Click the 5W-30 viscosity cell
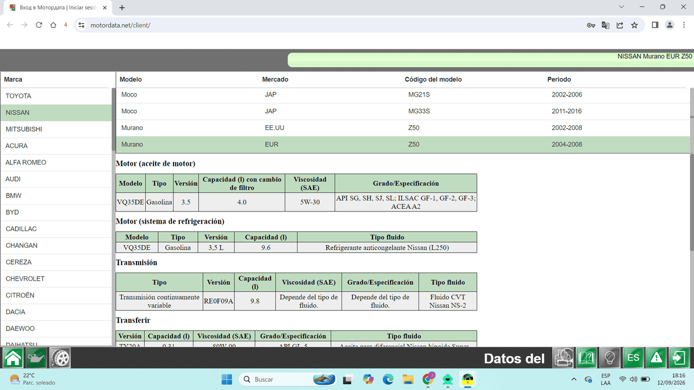694x390 pixels. click(x=309, y=202)
